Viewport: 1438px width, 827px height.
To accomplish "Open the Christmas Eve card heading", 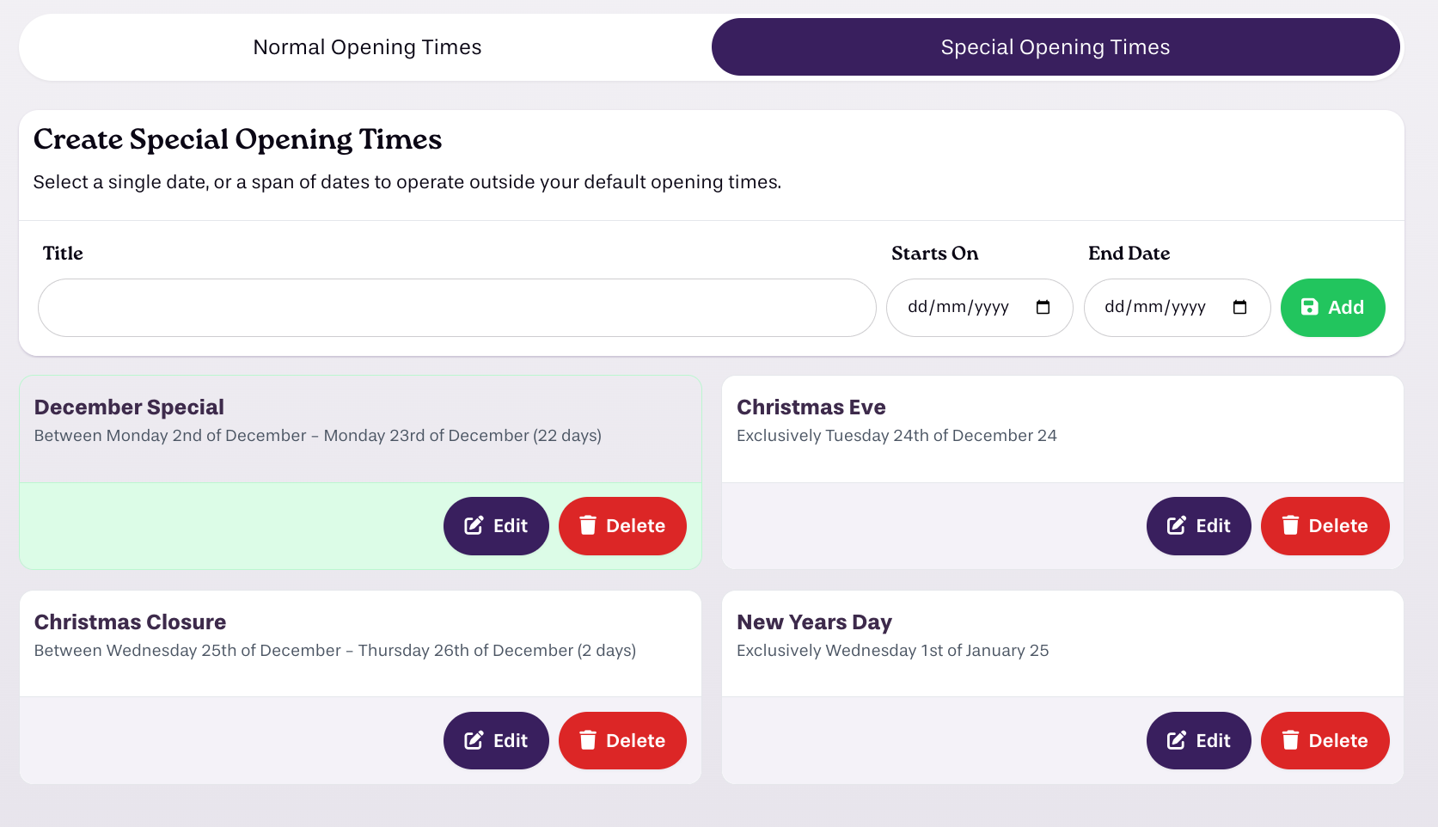I will tap(811, 407).
